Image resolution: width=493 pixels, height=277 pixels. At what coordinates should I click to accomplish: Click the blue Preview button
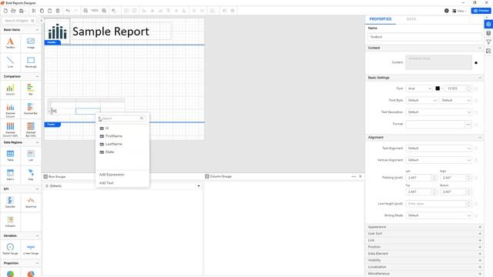pos(481,11)
